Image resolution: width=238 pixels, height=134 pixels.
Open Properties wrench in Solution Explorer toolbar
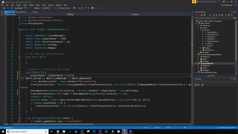tap(228, 15)
